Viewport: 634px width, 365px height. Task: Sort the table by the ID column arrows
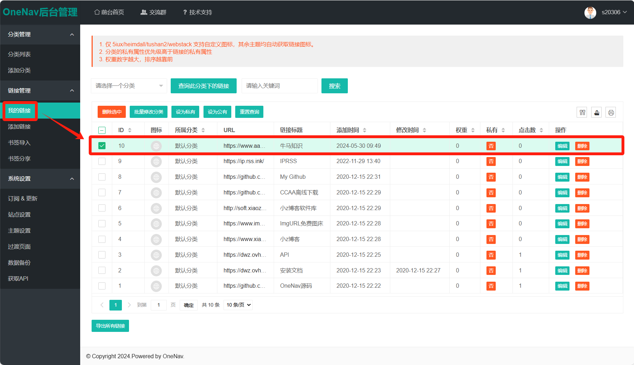coord(130,130)
